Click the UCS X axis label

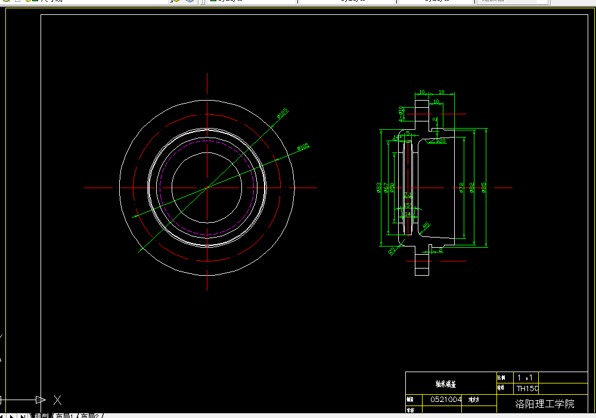[57, 400]
